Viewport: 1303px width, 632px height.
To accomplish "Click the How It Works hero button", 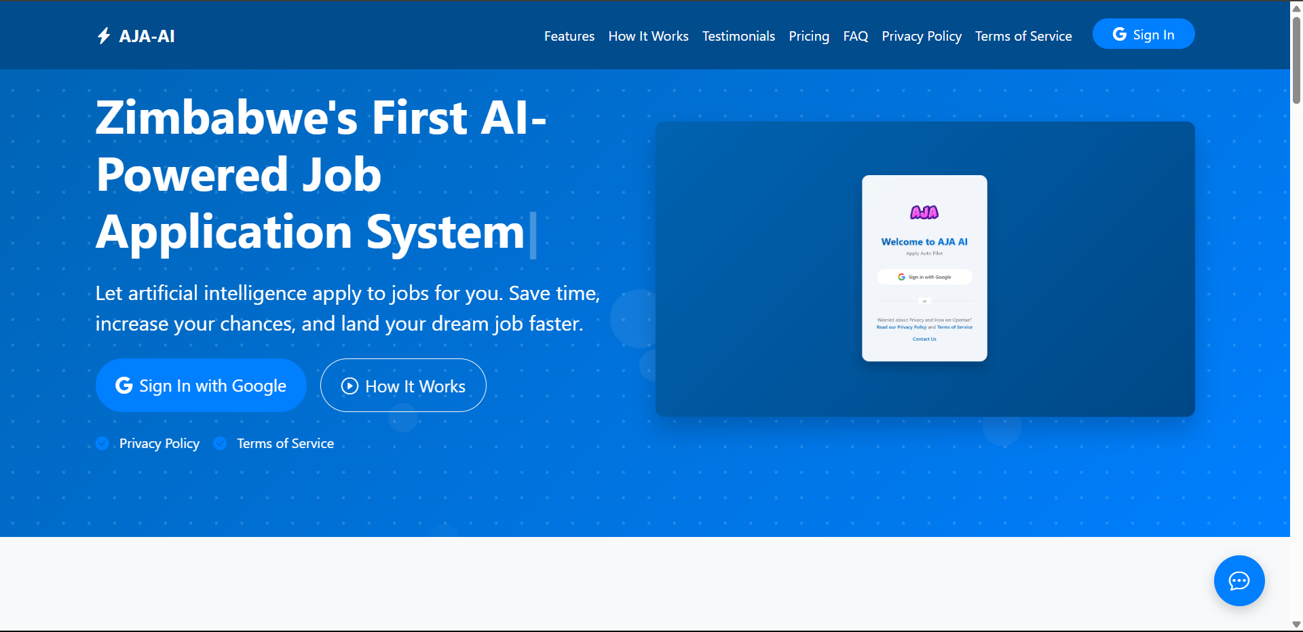I will point(402,385).
